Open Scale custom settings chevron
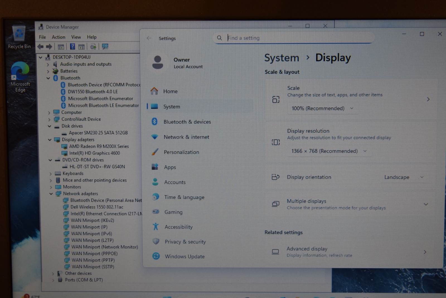Image resolution: width=446 pixels, height=298 pixels. (428, 99)
